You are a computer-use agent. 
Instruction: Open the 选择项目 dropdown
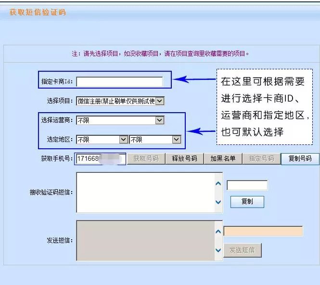(120, 101)
